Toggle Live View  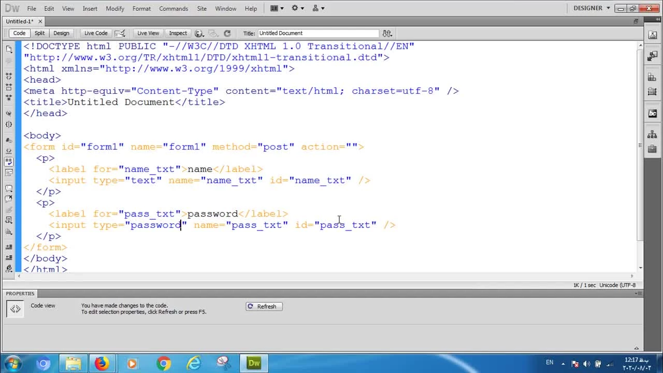[x=148, y=33]
